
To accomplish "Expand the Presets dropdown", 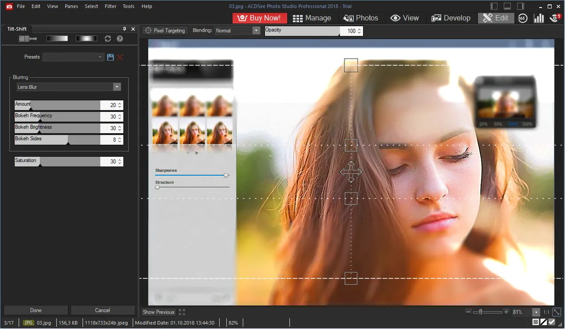I will (73, 57).
